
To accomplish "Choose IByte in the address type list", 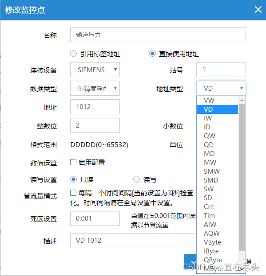I will [217, 251].
